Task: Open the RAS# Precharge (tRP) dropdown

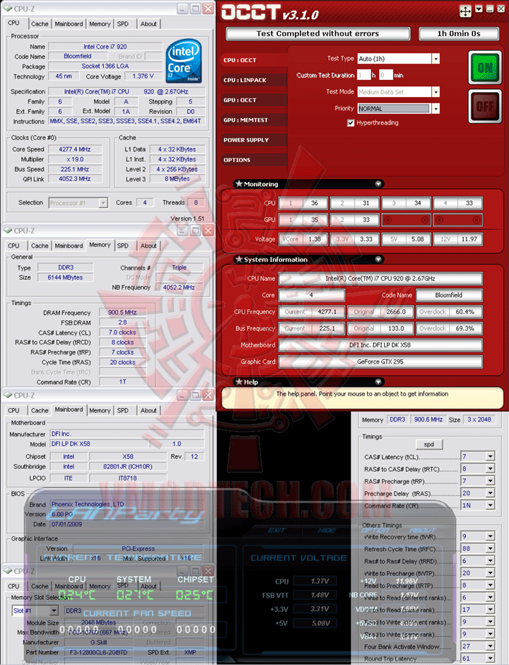Action: (x=490, y=481)
